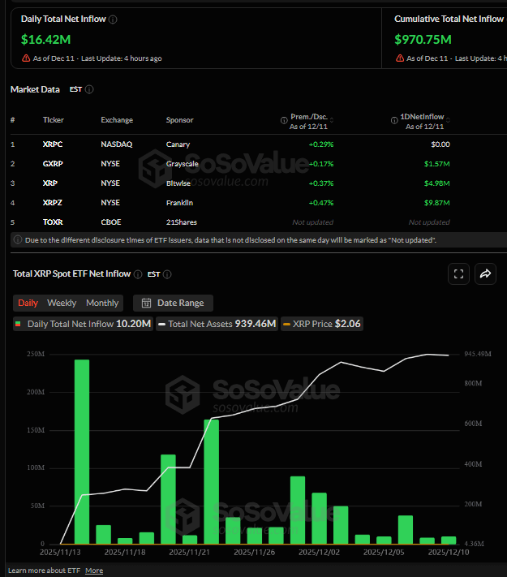507x577 pixels.
Task: Select the Daily view tab
Action: click(28, 303)
